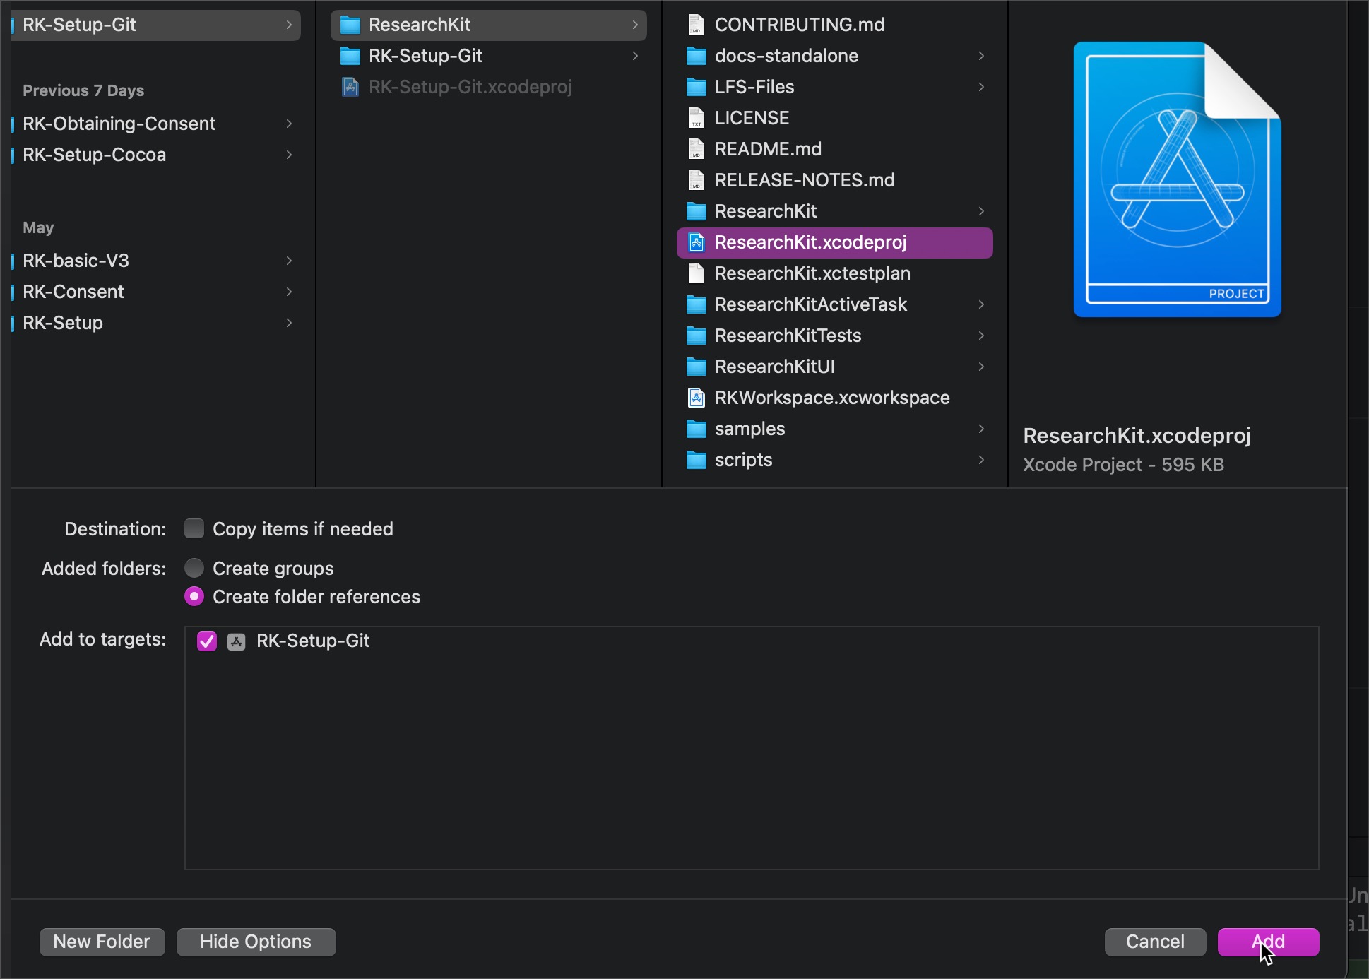Screen dimensions: 1369x979
Task: Select the scripts folder name
Action: coord(743,460)
